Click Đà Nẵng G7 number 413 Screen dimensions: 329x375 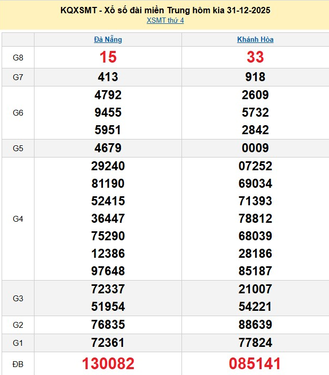point(108,77)
